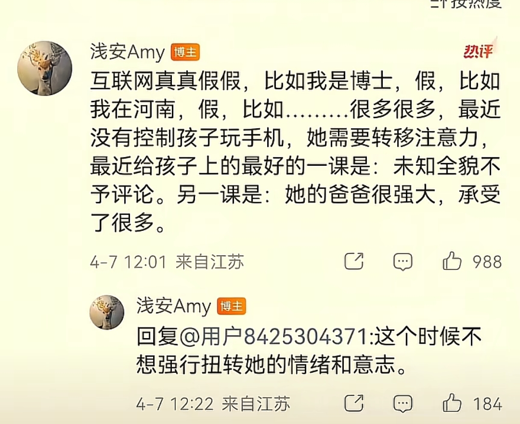Share the main comment posted at 12:01
This screenshot has width=520, height=424.
354,261
